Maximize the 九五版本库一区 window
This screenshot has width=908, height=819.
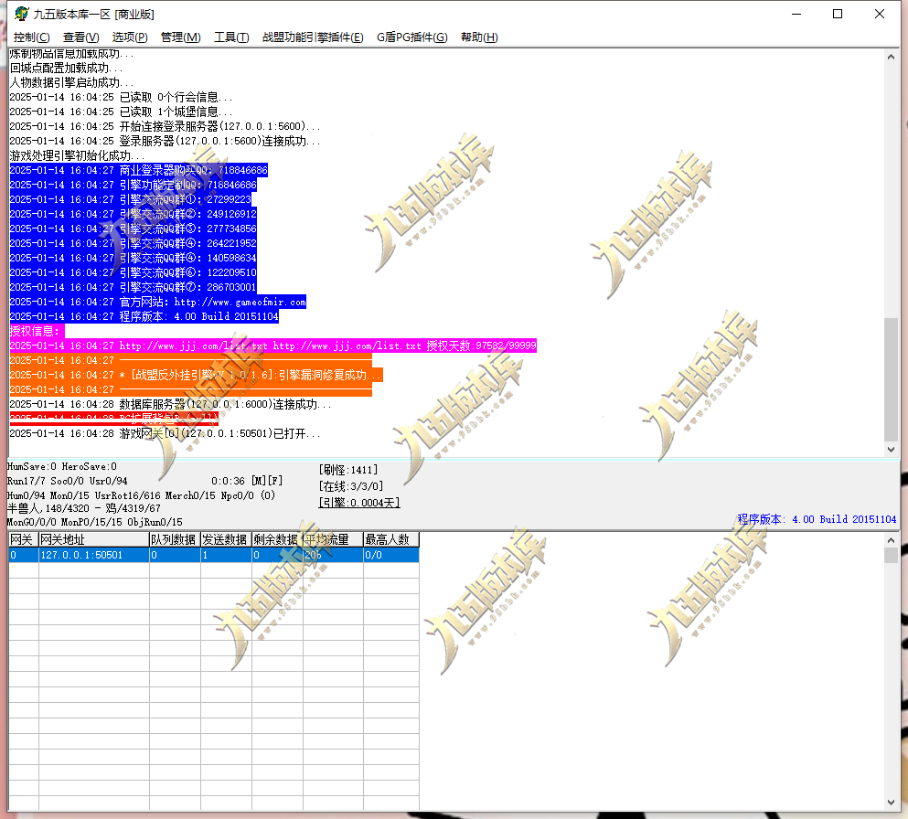(838, 14)
